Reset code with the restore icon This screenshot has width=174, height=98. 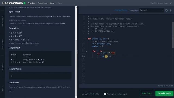[x=166, y=10]
